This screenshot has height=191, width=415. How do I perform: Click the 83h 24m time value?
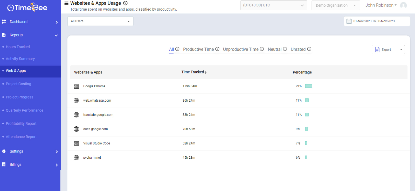(189, 115)
